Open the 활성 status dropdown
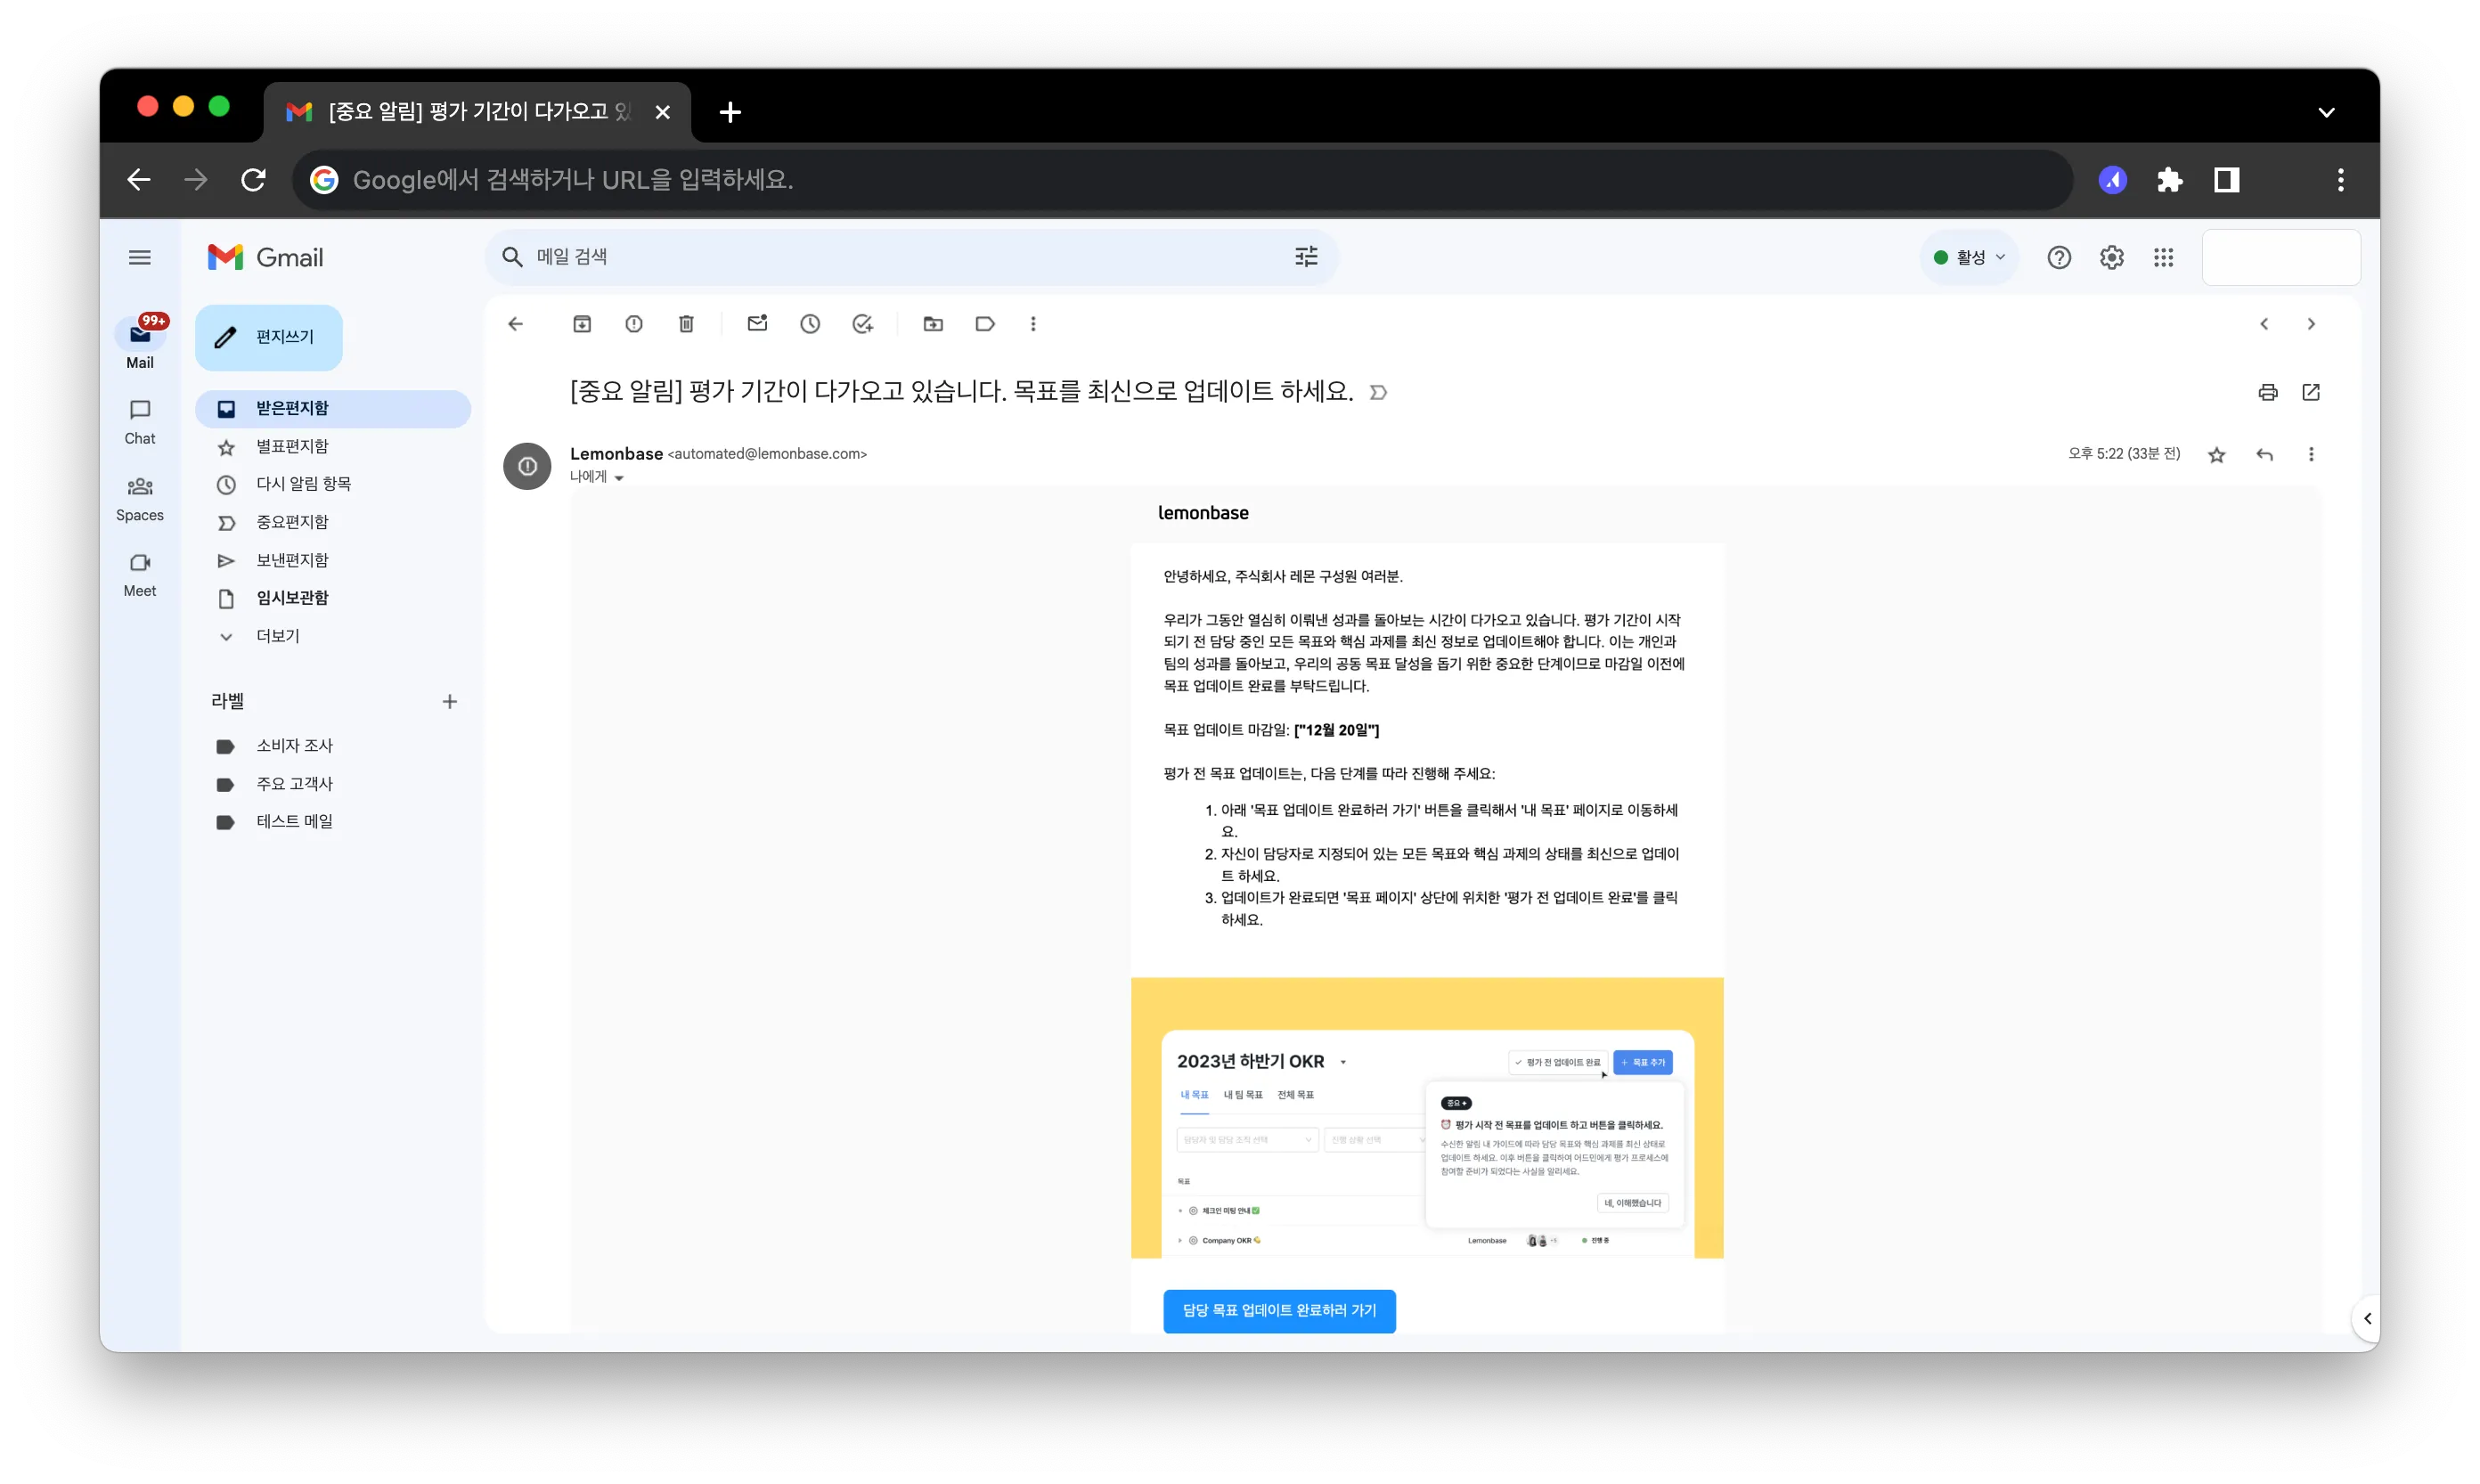Screen dimensions: 2480x1484 (1970, 258)
